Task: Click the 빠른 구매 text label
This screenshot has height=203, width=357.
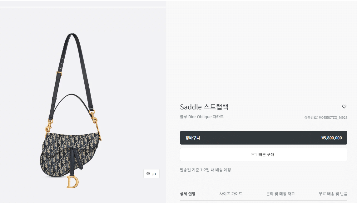Action: [266, 155]
